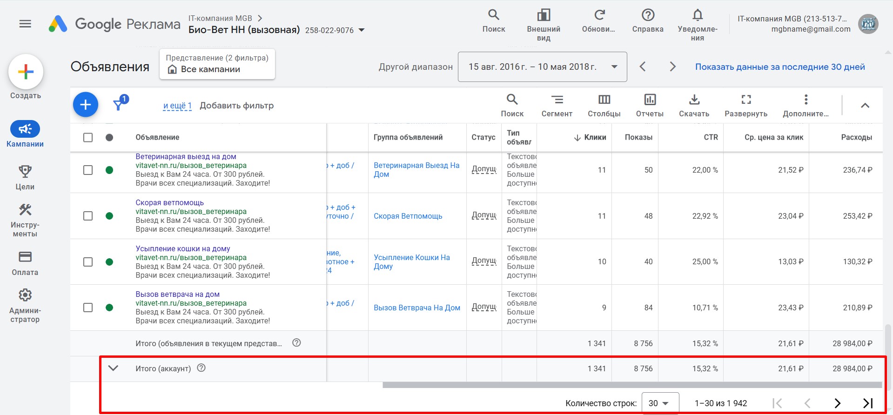Click help icon beside Итого (аккаунт)
The width and height of the screenshot is (893, 415).
coord(201,368)
